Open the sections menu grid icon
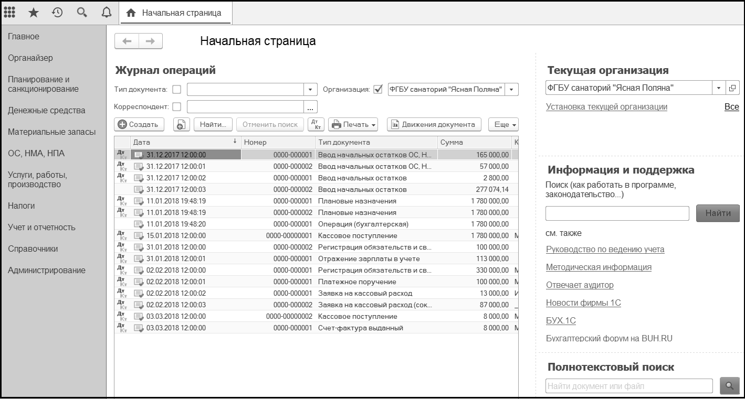The width and height of the screenshot is (745, 399). [9, 13]
